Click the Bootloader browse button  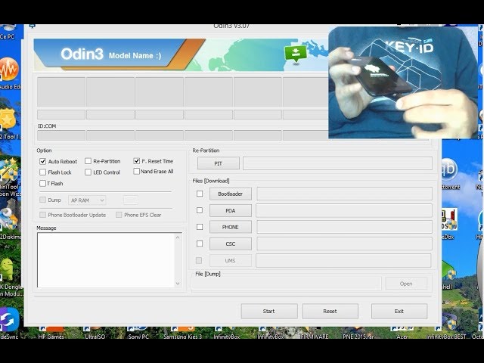(x=230, y=194)
